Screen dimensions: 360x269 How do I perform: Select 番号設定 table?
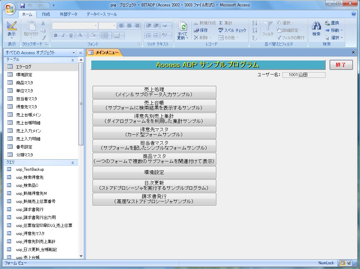coord(41,147)
